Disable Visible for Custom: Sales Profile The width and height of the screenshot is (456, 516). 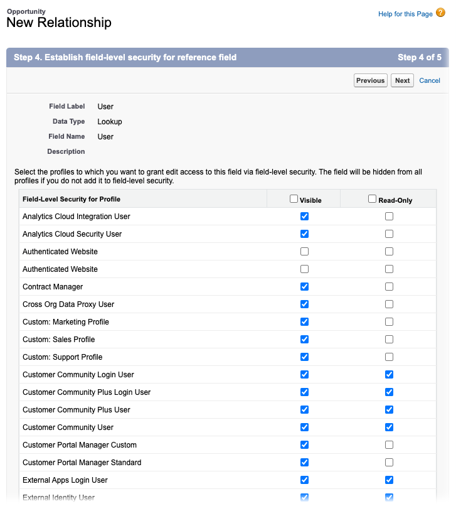tap(304, 339)
